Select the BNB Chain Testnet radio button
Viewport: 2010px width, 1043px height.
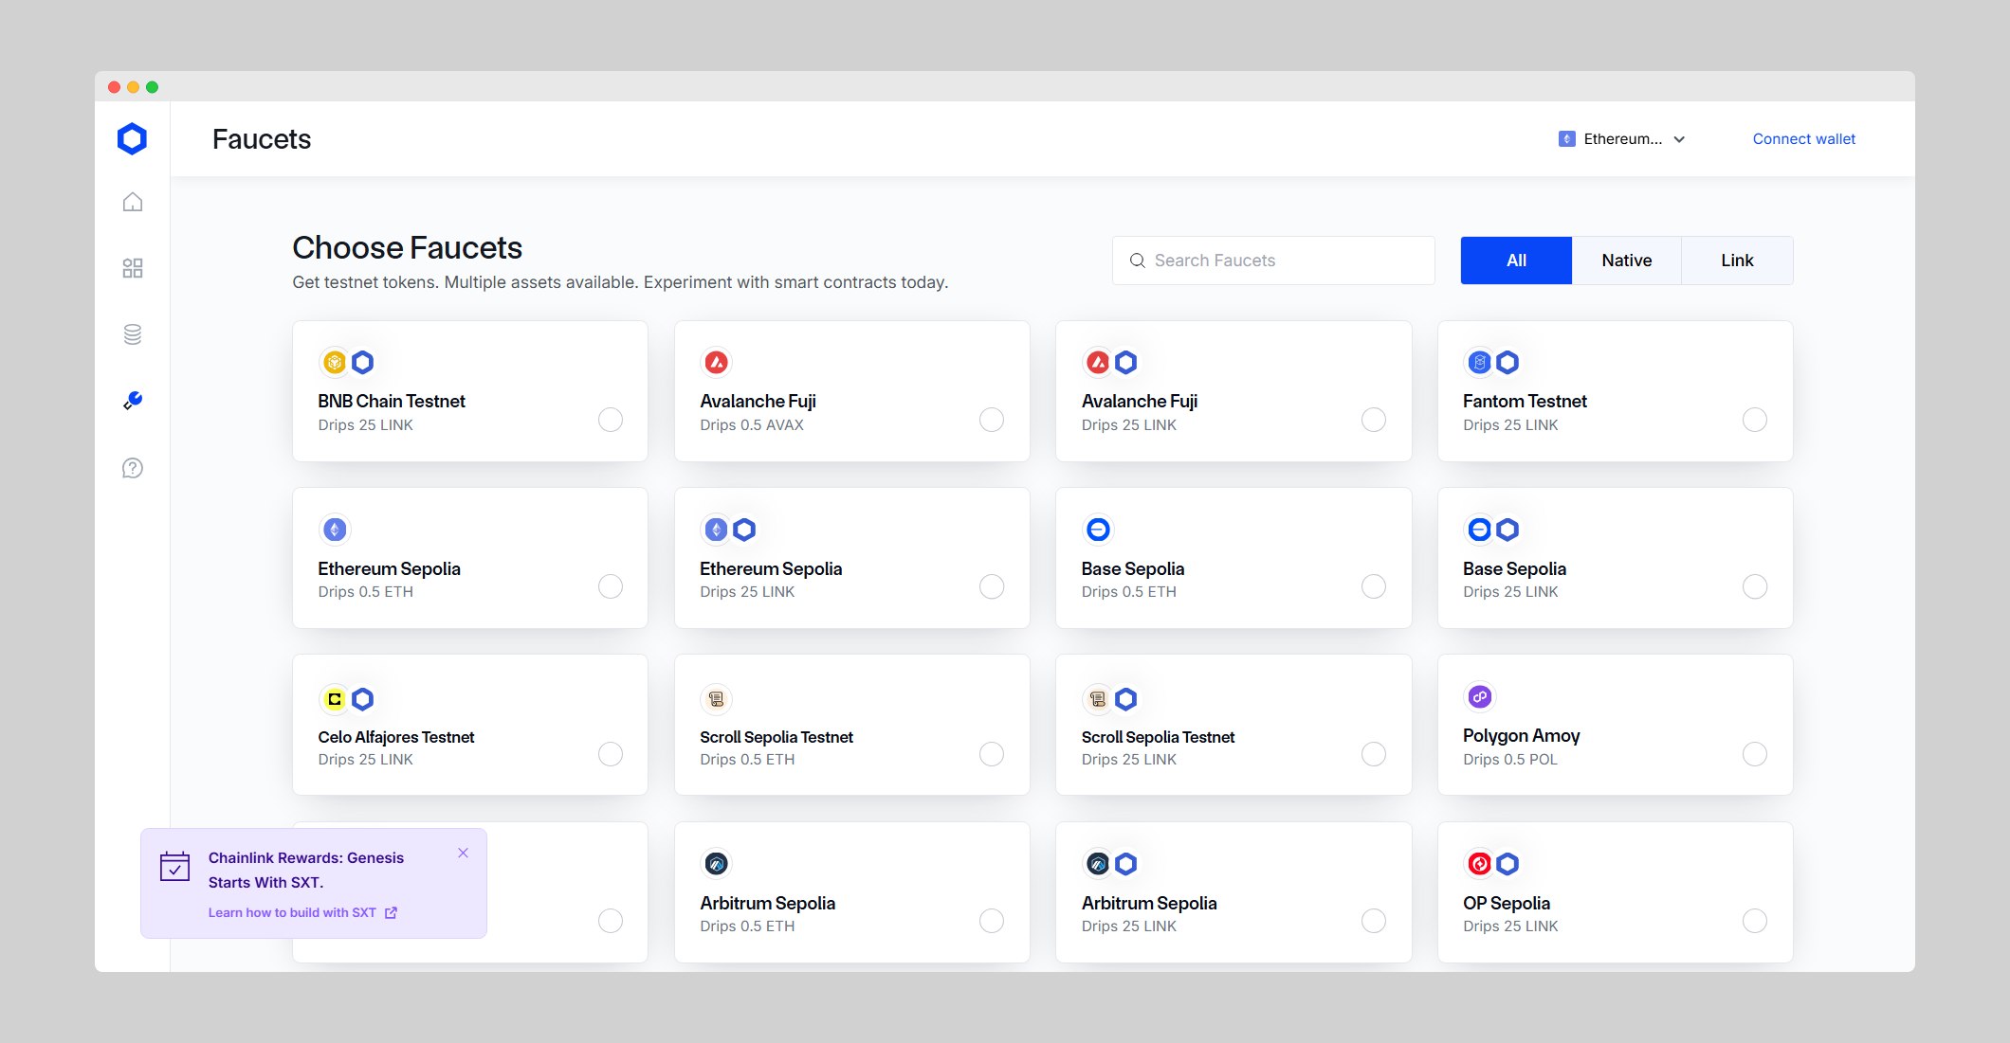tap(611, 420)
